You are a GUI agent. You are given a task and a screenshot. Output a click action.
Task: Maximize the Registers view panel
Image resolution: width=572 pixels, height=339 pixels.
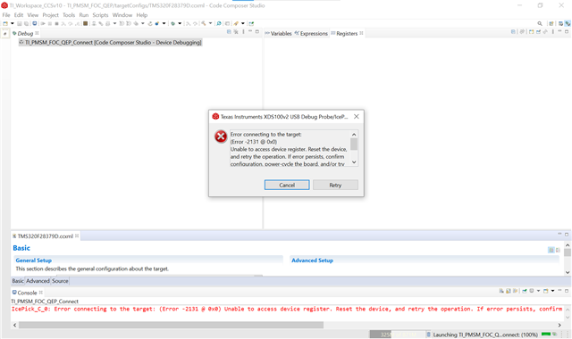(x=567, y=32)
